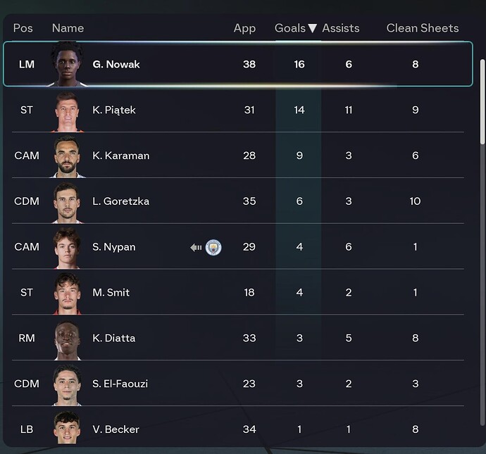Select the S. El-Faouzi name
The image size is (486, 454).
pyautogui.click(x=120, y=384)
